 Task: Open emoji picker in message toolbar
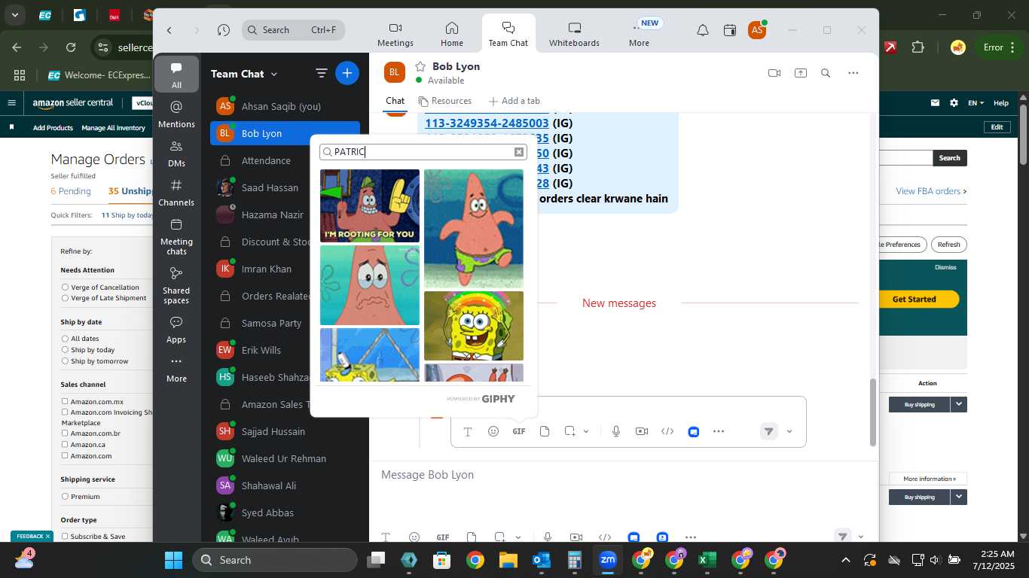493,431
